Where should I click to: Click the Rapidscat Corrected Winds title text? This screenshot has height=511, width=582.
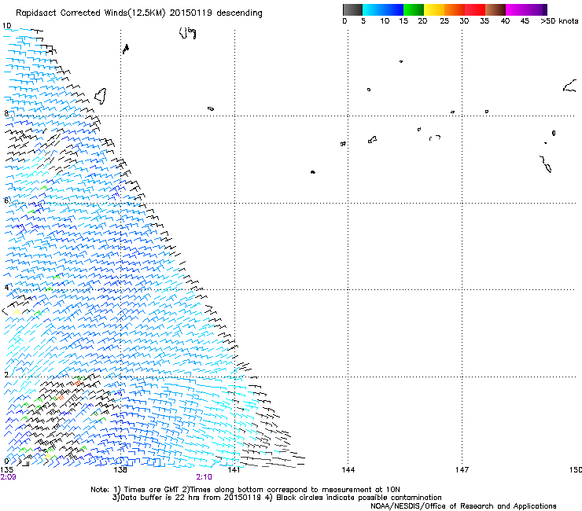(139, 13)
